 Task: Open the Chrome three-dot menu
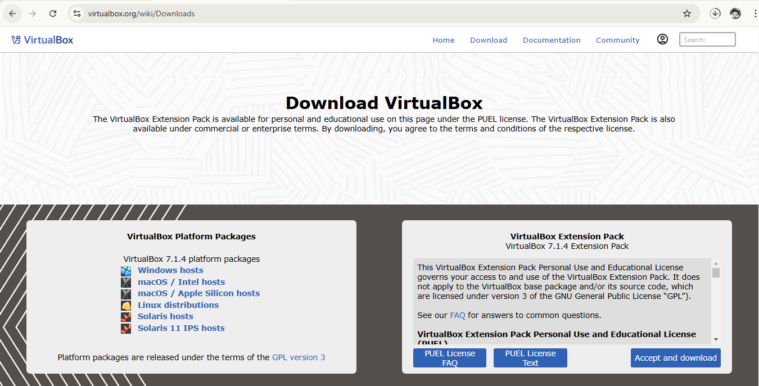point(755,13)
